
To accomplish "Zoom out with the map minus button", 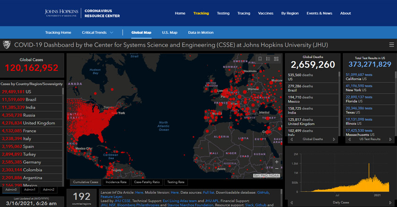I will click(277, 169).
